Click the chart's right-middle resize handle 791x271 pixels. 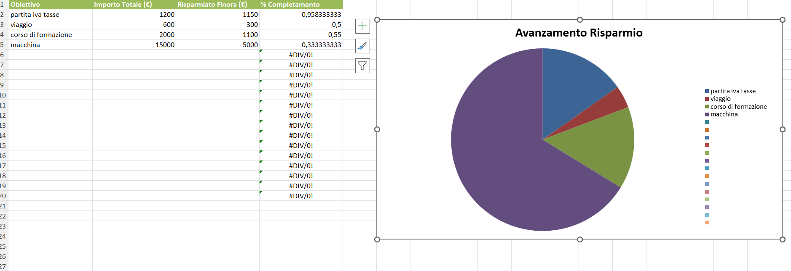tap(782, 129)
